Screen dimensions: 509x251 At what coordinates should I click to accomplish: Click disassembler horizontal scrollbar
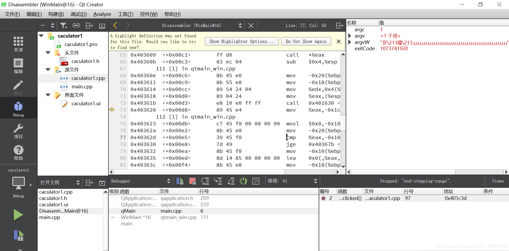(224, 172)
